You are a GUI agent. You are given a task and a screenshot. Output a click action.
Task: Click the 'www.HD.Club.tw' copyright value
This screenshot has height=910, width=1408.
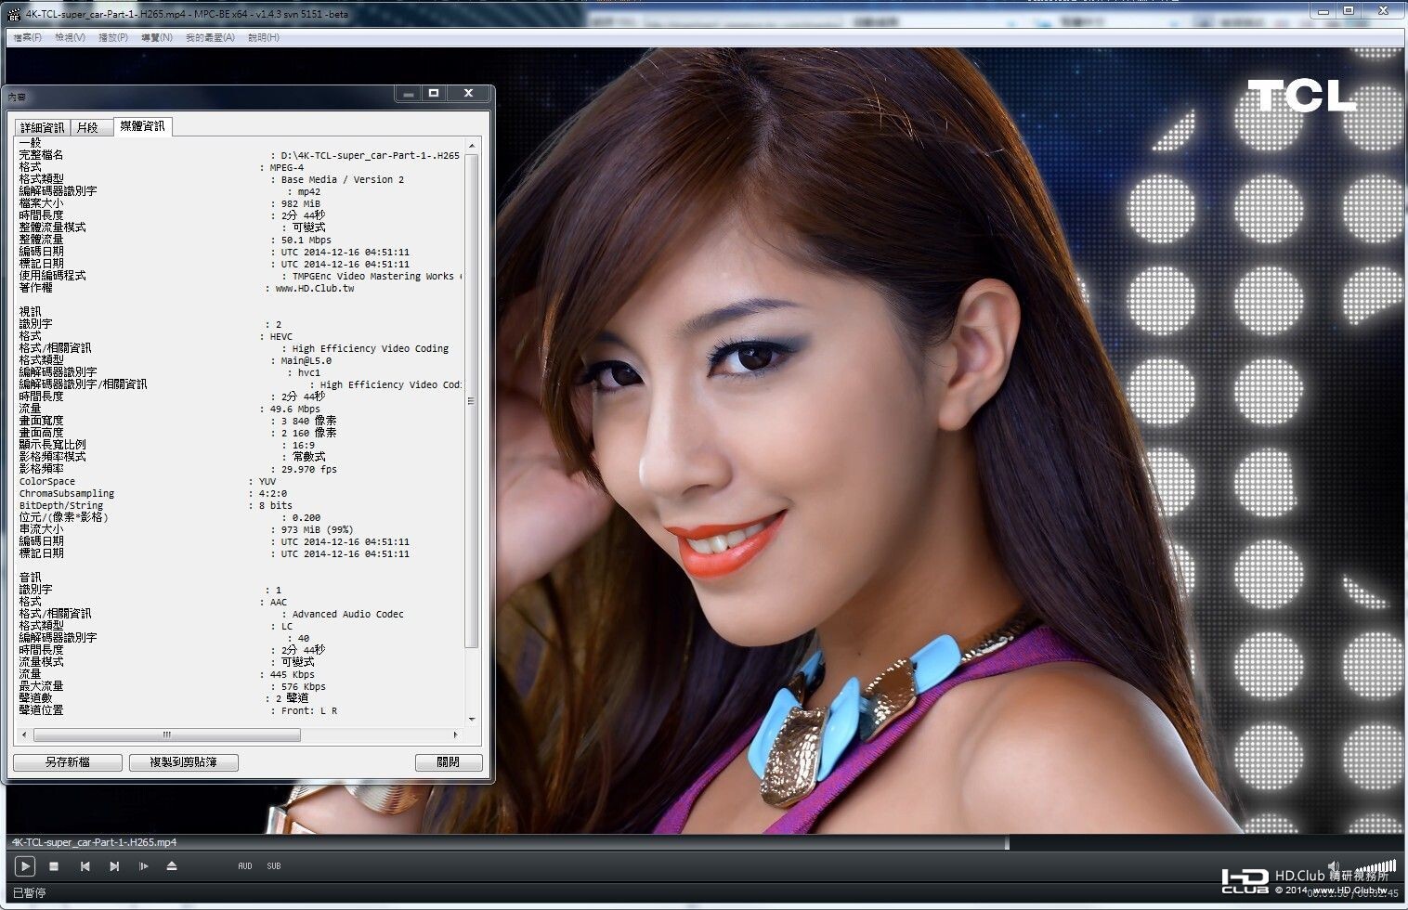pos(315,289)
